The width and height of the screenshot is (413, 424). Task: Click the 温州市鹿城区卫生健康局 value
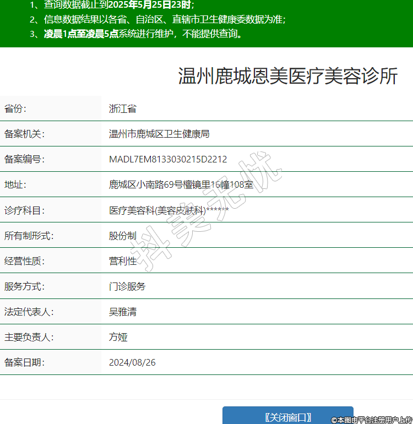159,134
